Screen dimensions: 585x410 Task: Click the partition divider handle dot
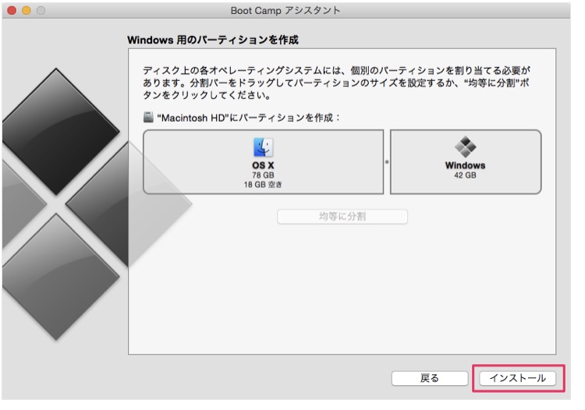coord(387,162)
